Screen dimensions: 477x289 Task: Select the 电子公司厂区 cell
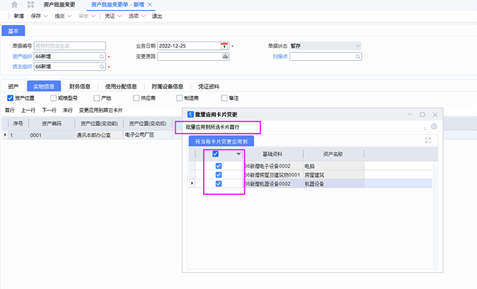tap(148, 135)
